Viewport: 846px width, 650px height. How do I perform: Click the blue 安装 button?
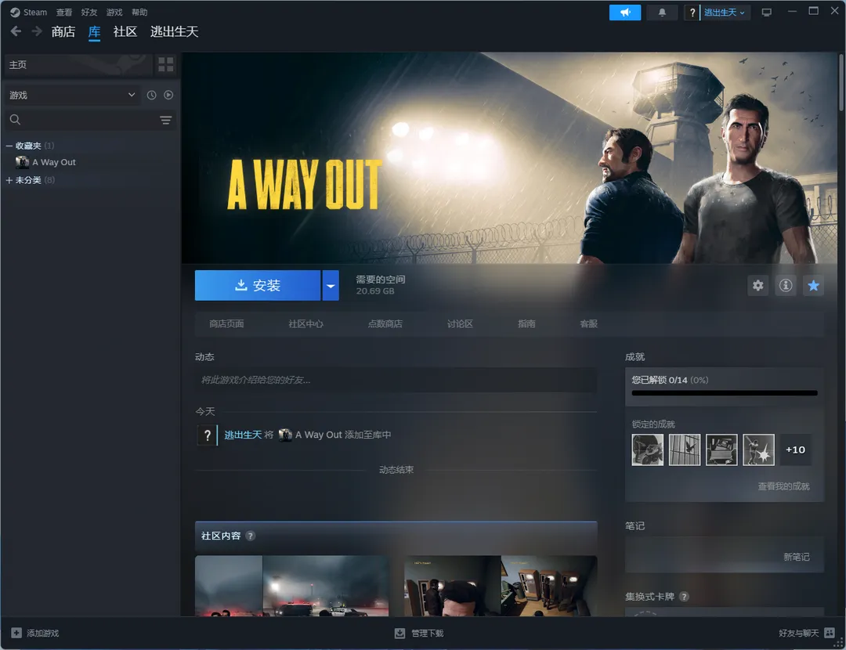[258, 286]
